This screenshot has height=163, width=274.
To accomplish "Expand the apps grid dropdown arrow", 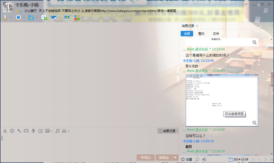I will tap(83, 18).
